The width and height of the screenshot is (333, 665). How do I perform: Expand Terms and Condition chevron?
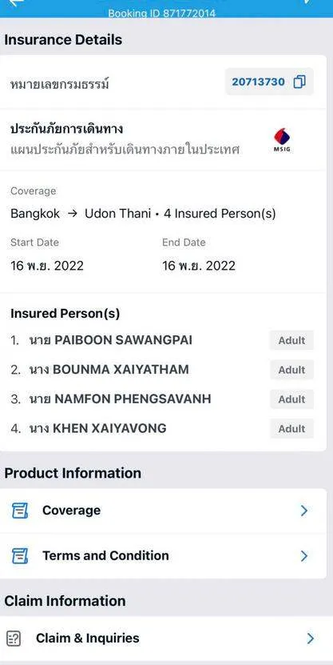click(303, 556)
